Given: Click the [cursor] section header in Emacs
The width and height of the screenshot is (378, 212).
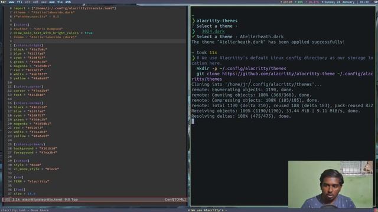Looking at the screenshot, I should pyautogui.click(x=21, y=161).
